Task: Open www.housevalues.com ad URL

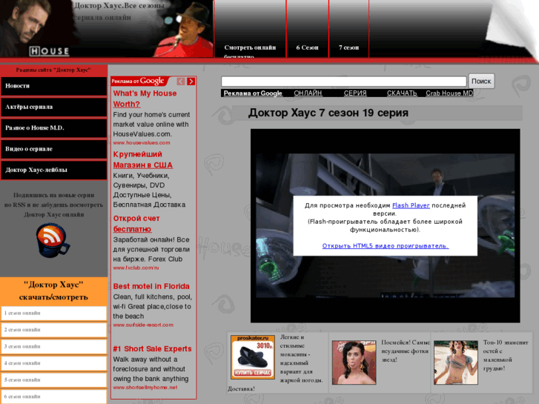Action: (x=142, y=142)
